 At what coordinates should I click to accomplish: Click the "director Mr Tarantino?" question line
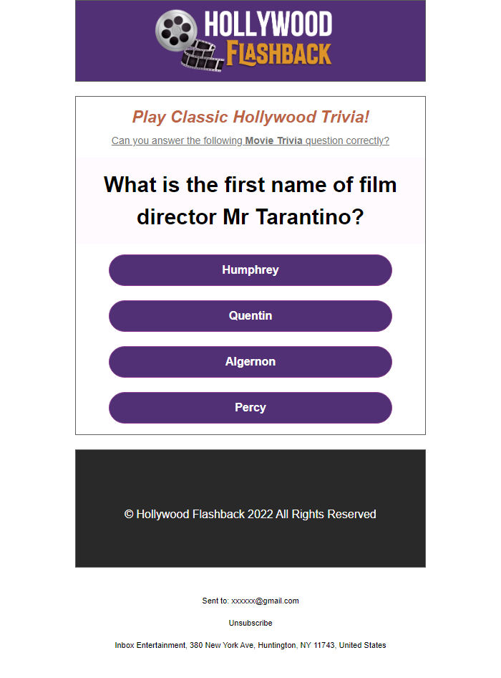[x=250, y=216]
